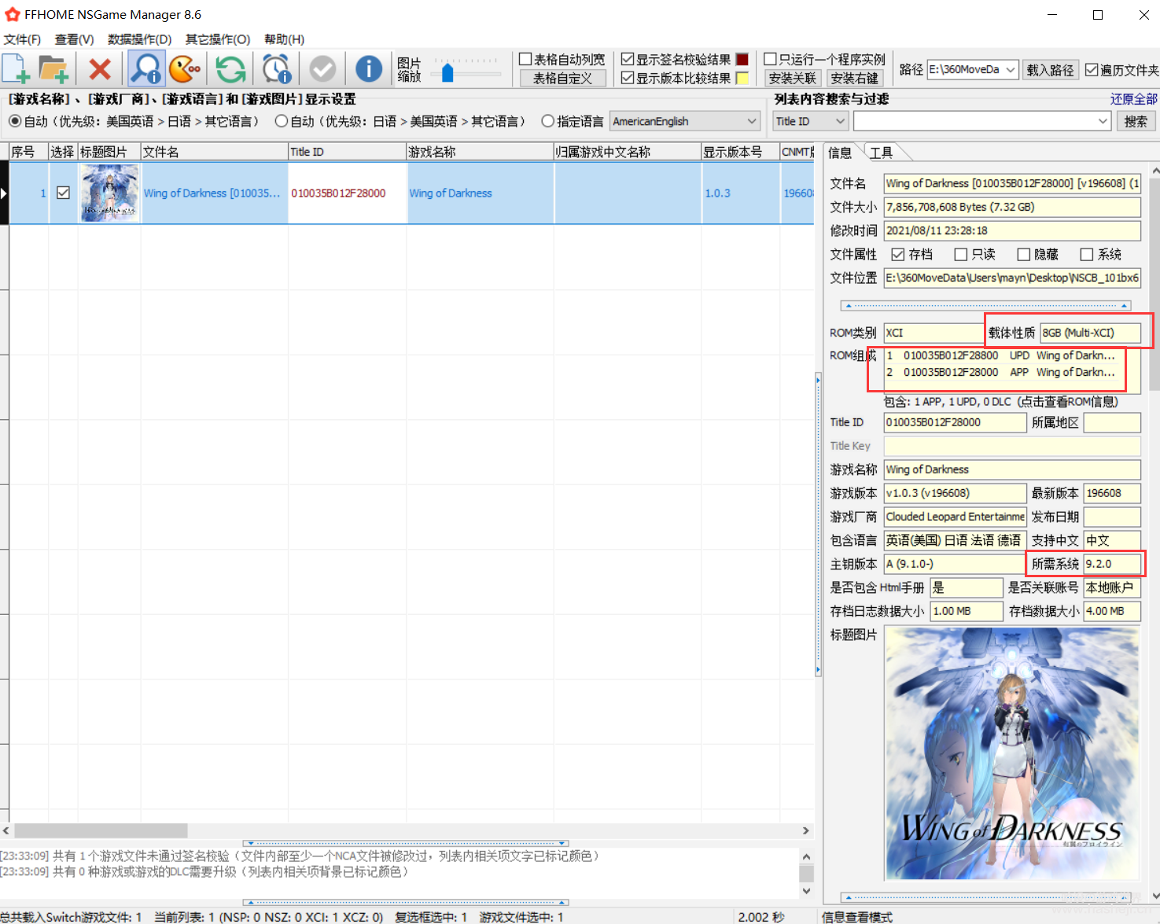Click the alarm clock info icon

pos(277,69)
